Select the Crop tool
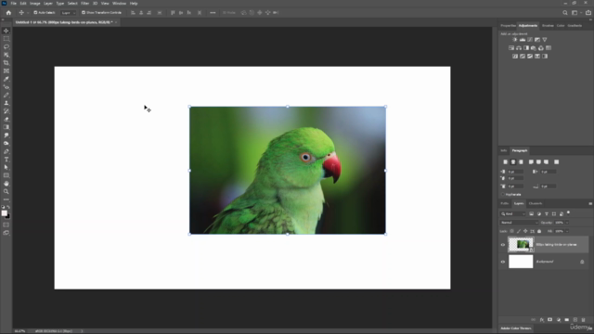This screenshot has height=334, width=594. tap(6, 63)
